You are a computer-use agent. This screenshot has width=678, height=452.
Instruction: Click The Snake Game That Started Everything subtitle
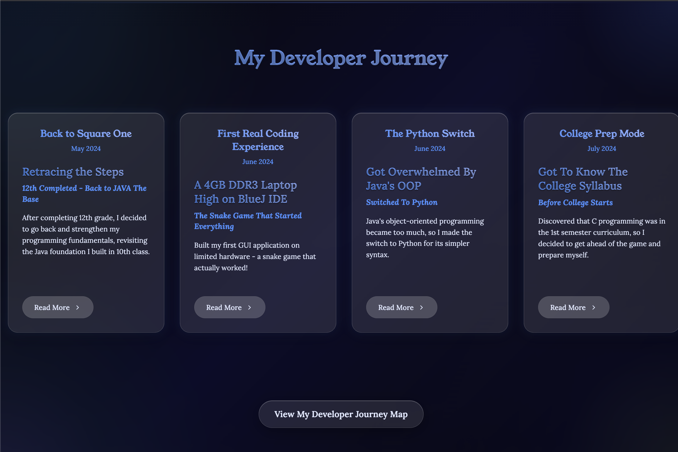(x=248, y=221)
